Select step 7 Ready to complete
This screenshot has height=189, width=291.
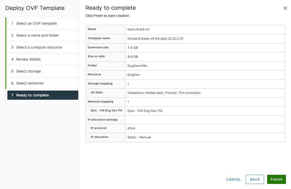tap(33, 95)
